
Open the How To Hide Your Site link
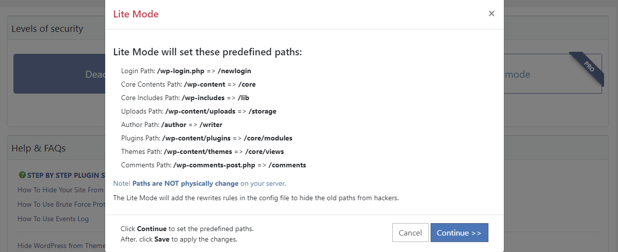(x=60, y=190)
